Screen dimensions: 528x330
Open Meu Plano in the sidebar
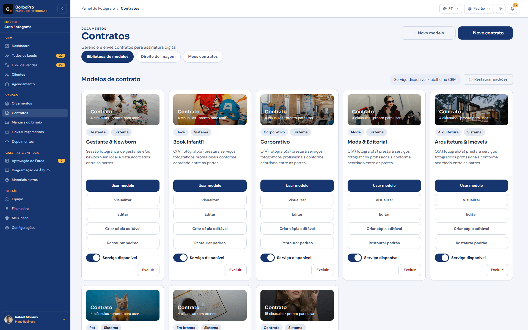pyautogui.click(x=35, y=218)
